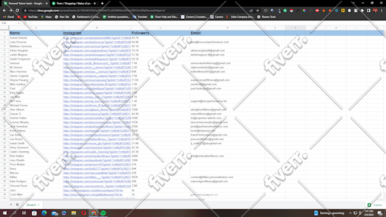Open Mail app from the taskbar

point(54,213)
